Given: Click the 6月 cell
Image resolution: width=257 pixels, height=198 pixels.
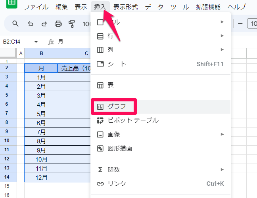Looking at the screenshot, I should click(x=41, y=123).
